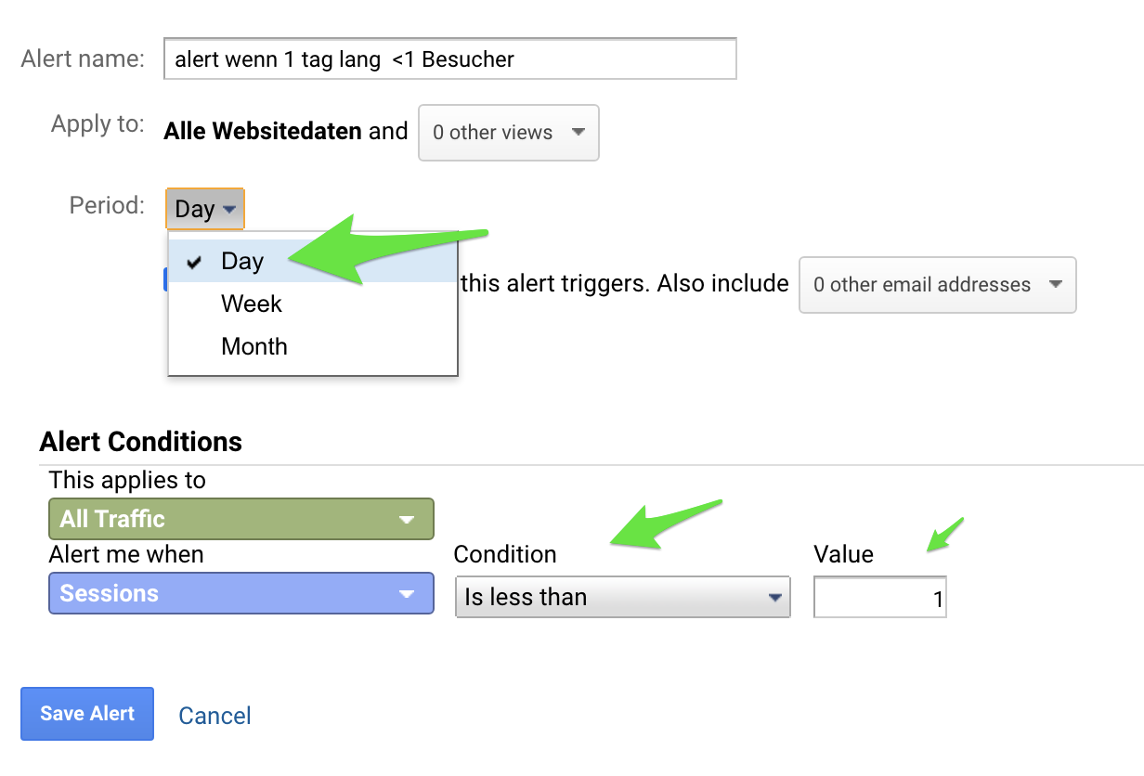Click the white arrow on All Traffic selector
This screenshot has width=1144, height=776.
tap(406, 520)
